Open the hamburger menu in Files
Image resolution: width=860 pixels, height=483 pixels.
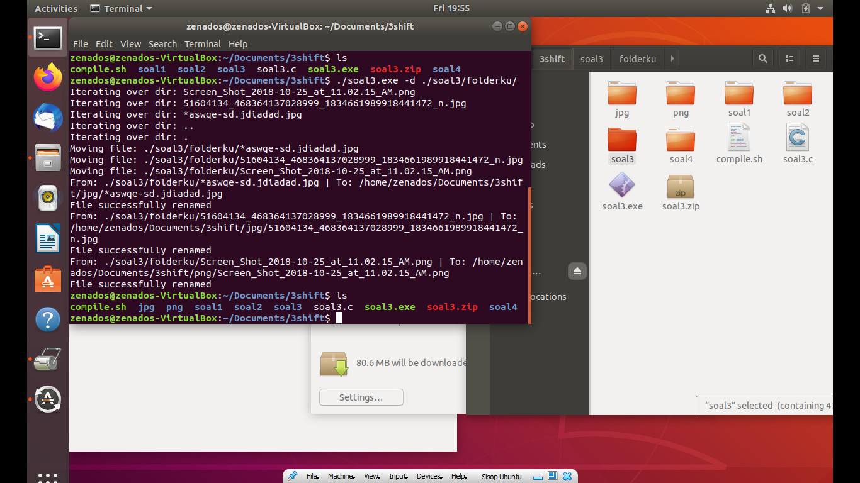(815, 58)
